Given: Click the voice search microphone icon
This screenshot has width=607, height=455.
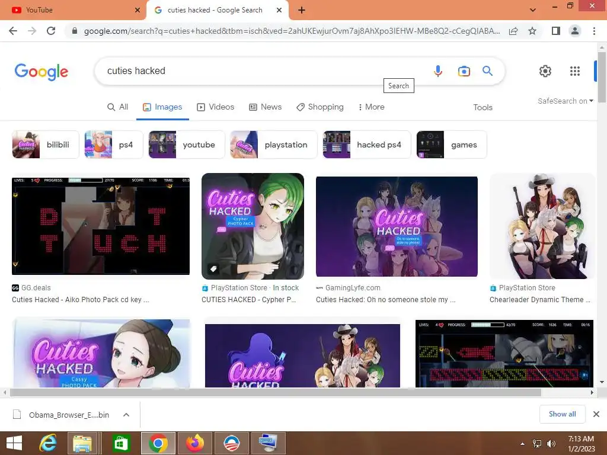Looking at the screenshot, I should tap(438, 71).
